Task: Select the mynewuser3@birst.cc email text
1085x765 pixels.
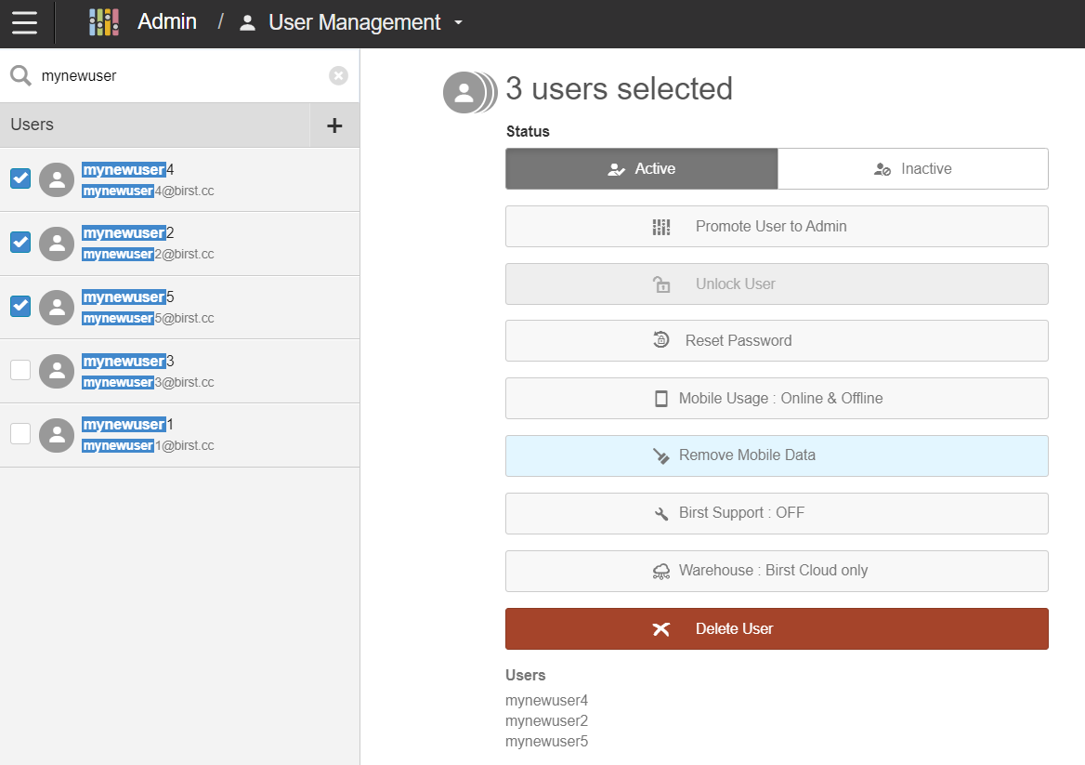Action: pyautogui.click(x=148, y=382)
